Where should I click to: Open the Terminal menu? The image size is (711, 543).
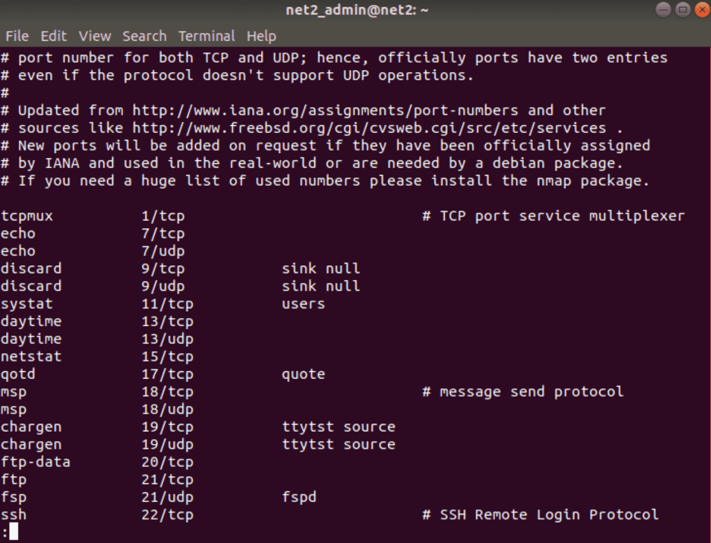click(207, 36)
